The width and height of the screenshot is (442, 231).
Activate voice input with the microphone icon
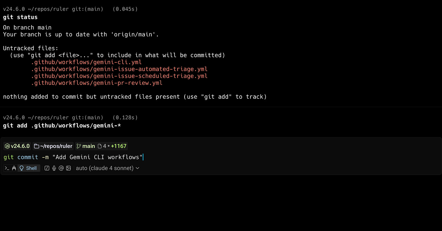[x=54, y=168]
